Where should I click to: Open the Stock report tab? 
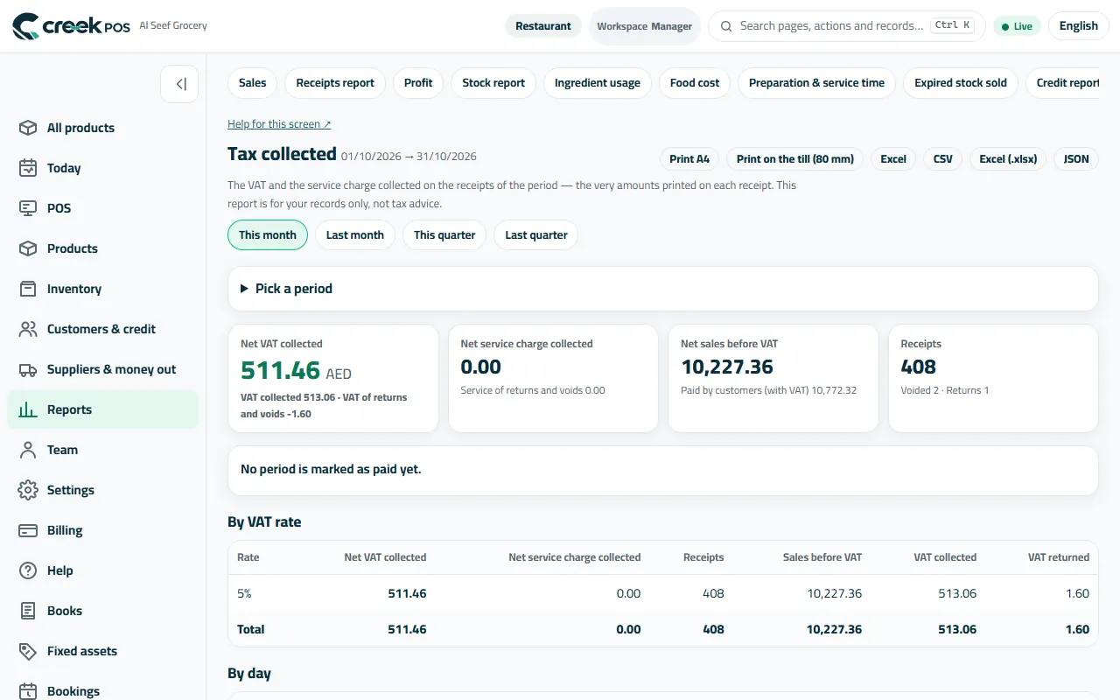pyautogui.click(x=493, y=83)
